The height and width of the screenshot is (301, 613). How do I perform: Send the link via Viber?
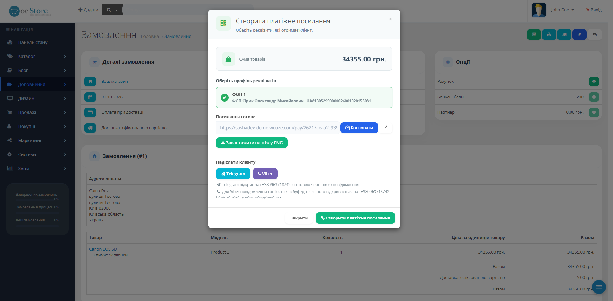click(265, 174)
